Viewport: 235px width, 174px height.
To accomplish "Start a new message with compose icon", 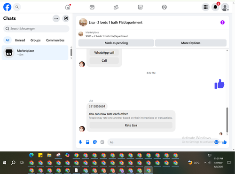I will [66, 18].
